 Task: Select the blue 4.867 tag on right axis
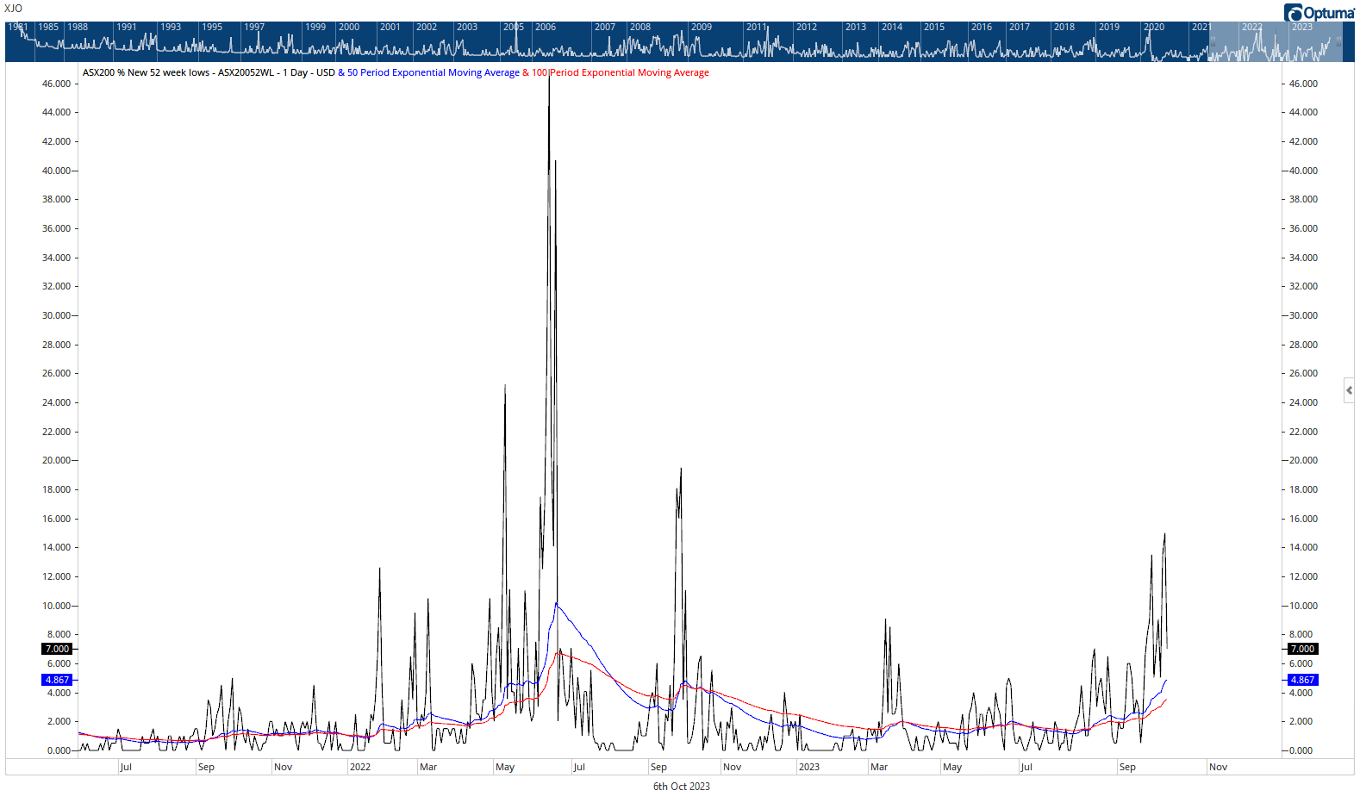click(x=1302, y=680)
